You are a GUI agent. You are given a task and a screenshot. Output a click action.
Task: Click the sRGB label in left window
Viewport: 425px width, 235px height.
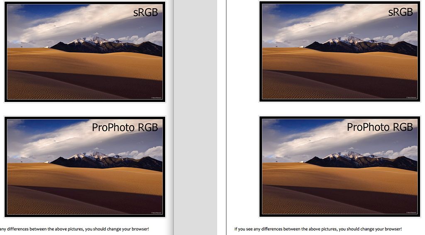(146, 12)
